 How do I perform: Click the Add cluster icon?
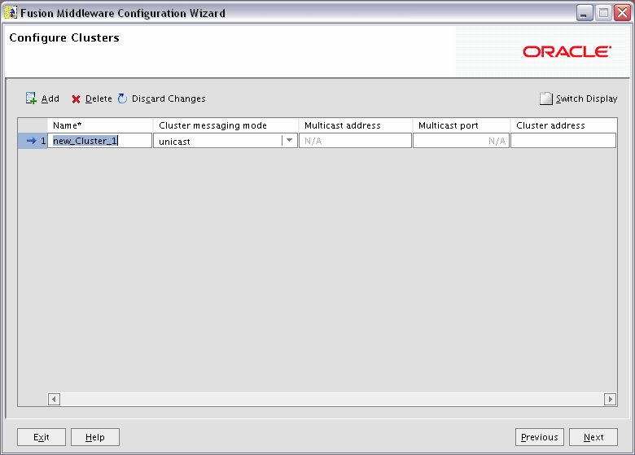pos(31,98)
